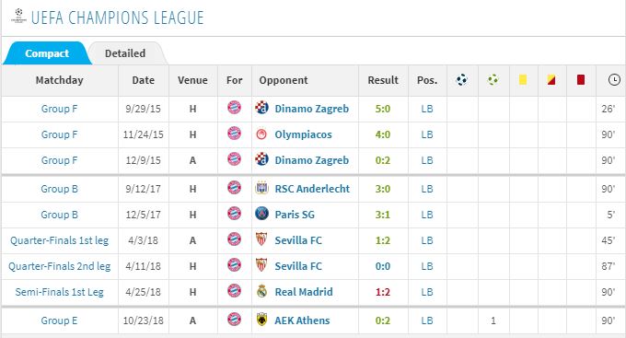626x338 pixels.
Task: Open the RSC Anderlecht opponent link
Action: point(312,189)
